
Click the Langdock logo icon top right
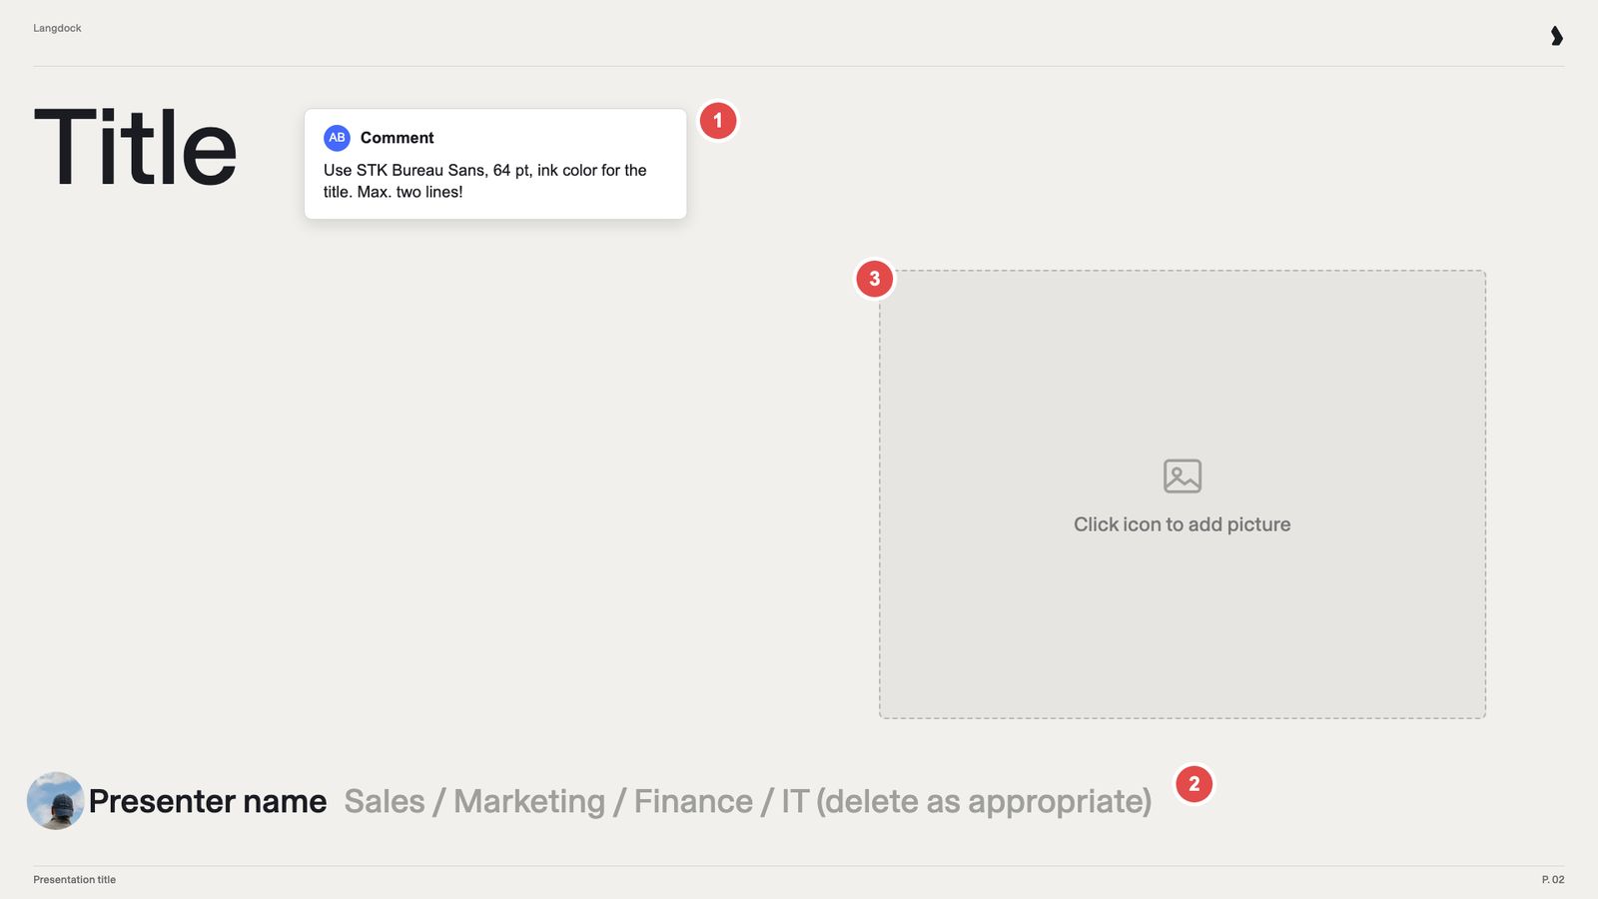1556,36
